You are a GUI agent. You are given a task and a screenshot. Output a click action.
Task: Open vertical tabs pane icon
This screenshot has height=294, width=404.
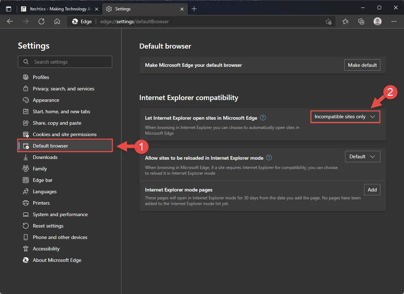point(9,9)
